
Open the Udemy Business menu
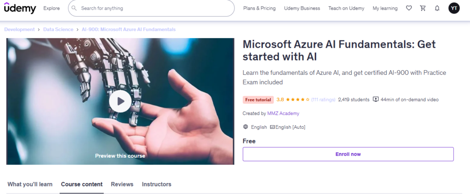[x=302, y=8]
